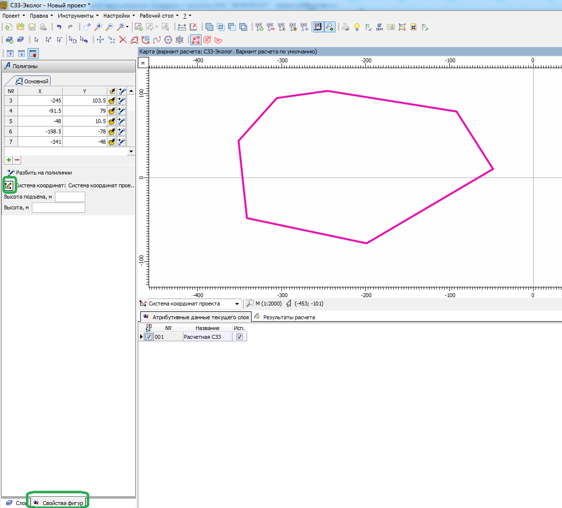562x508 pixels.
Task: Toggle the checkbox left of row 001
Action: coord(149,337)
